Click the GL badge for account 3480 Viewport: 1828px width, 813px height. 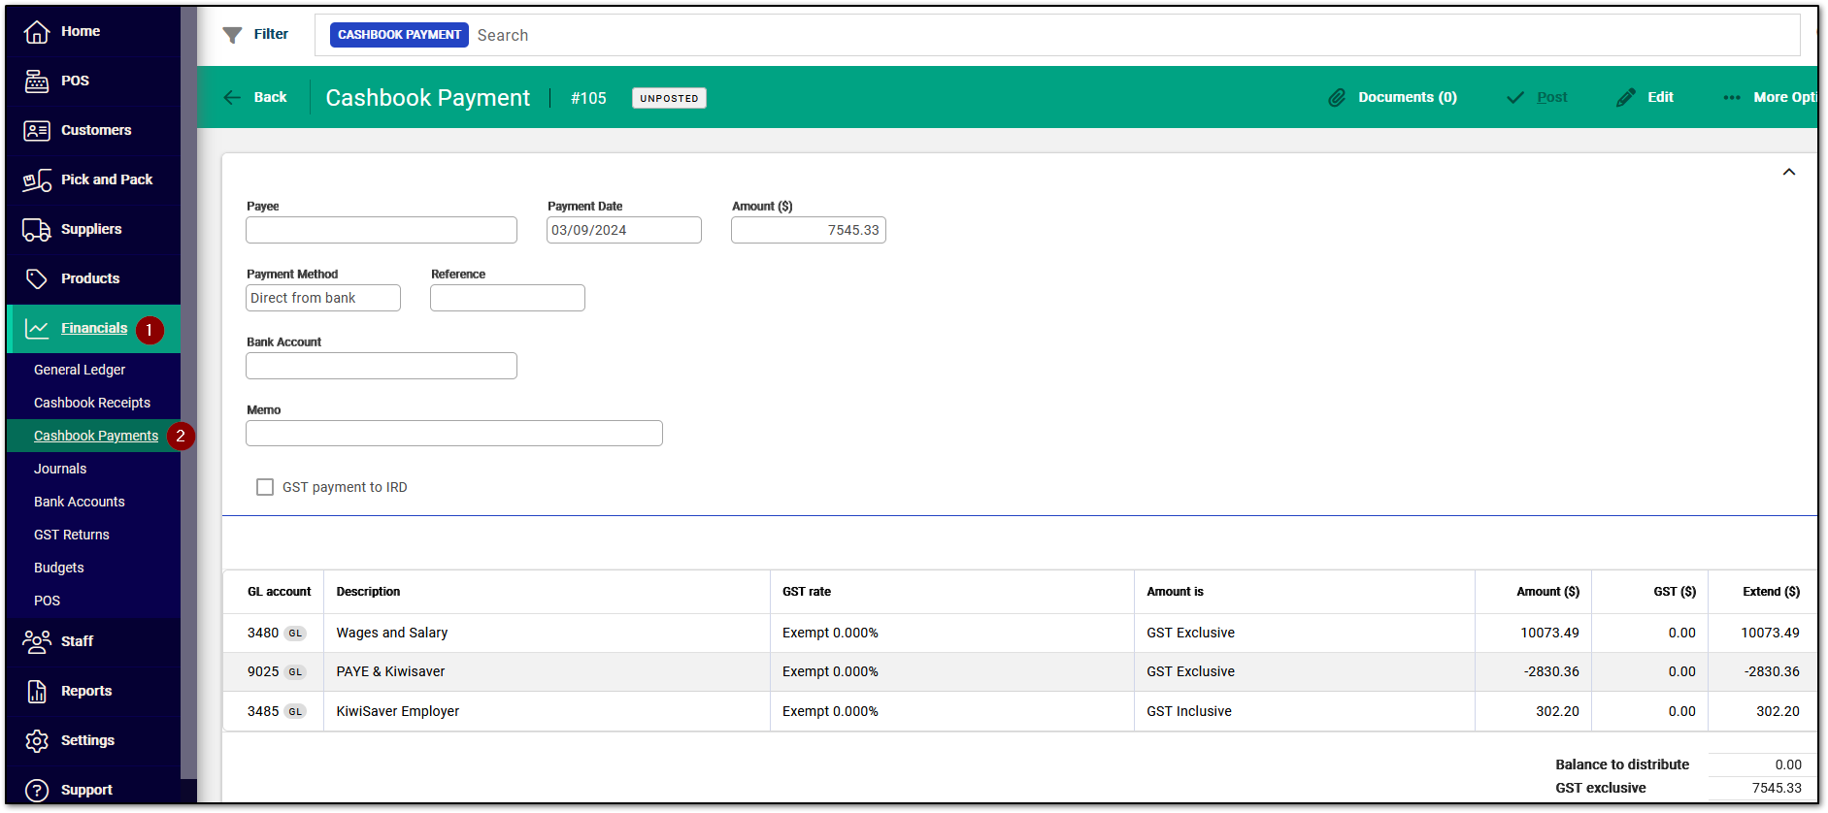pos(295,633)
